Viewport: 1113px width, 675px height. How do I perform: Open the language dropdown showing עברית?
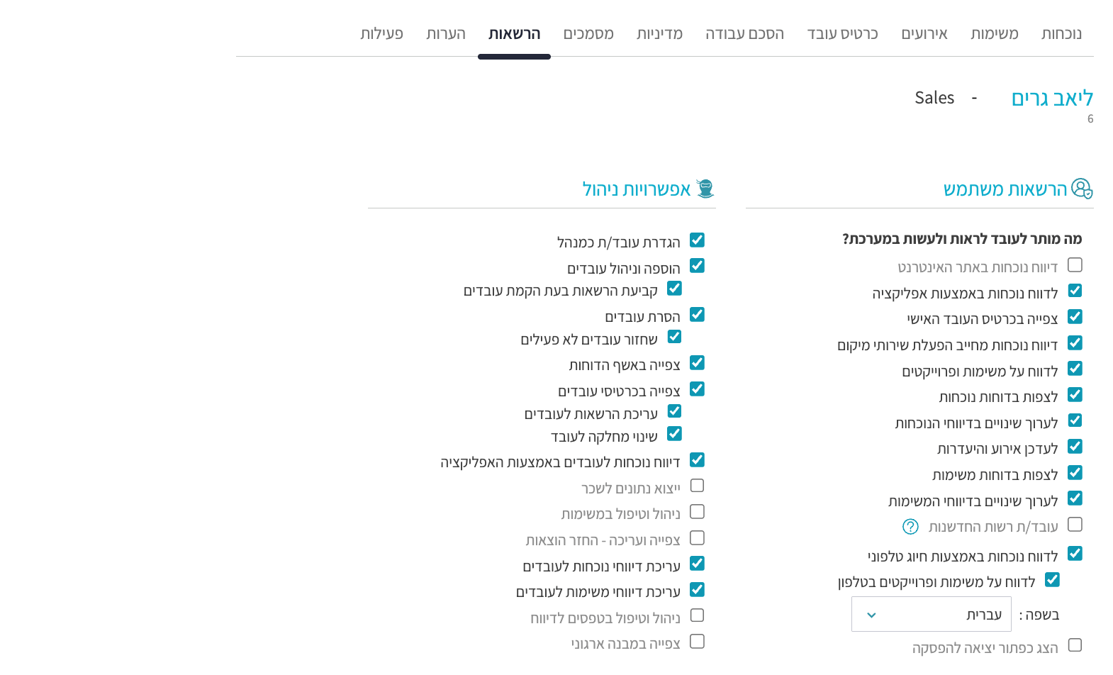(931, 614)
